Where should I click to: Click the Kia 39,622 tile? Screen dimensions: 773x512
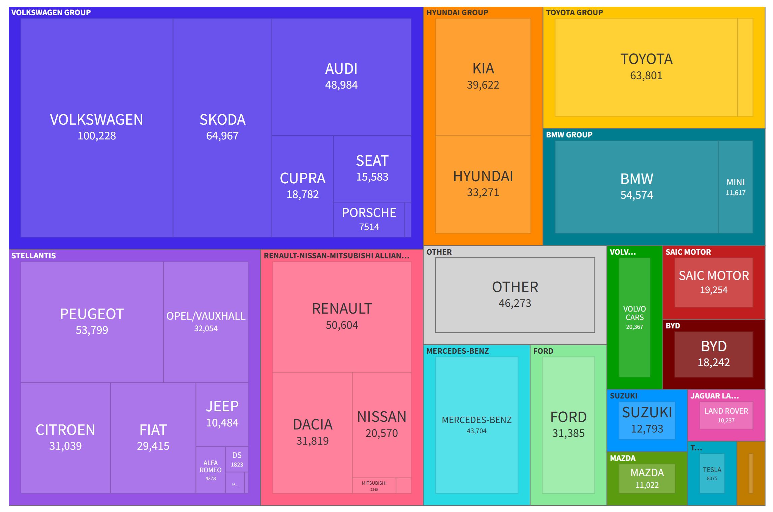pos(483,76)
